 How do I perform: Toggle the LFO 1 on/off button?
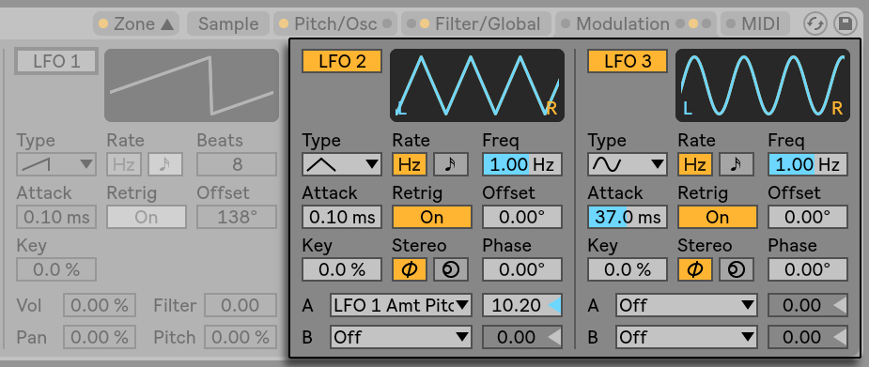click(x=56, y=61)
